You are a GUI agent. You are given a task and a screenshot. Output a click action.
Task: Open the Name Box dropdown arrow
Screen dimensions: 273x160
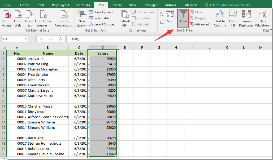(26, 39)
